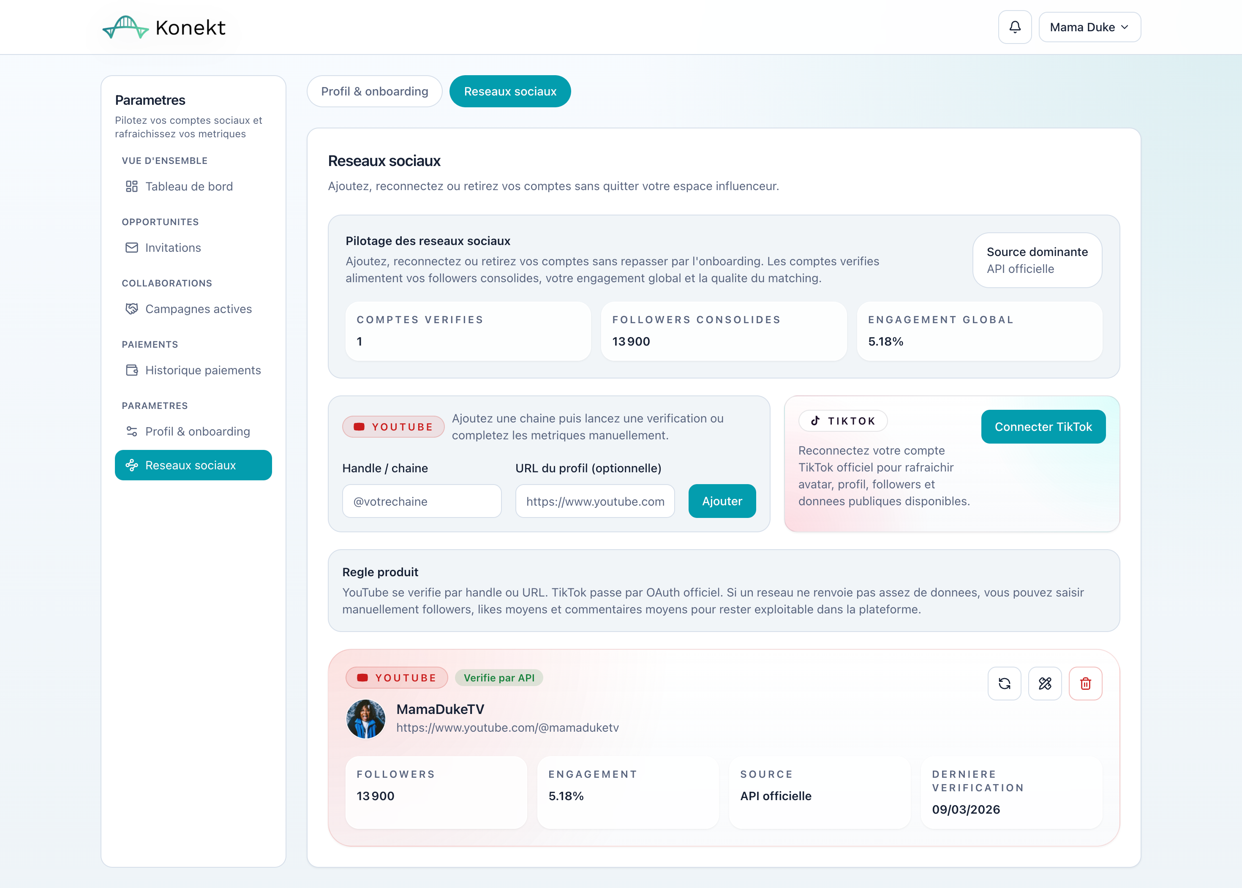Screen dimensions: 1242x888
Task: Enable the Campagnes actives sidebar entry
Action: pos(198,308)
